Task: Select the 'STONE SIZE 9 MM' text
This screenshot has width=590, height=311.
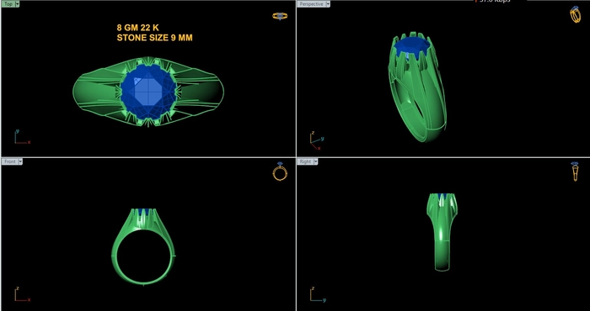Action: click(154, 38)
